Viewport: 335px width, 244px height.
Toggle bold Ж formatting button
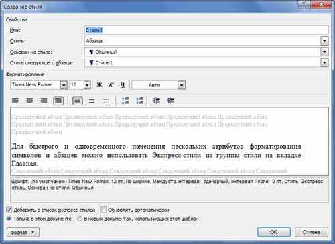coord(99,85)
